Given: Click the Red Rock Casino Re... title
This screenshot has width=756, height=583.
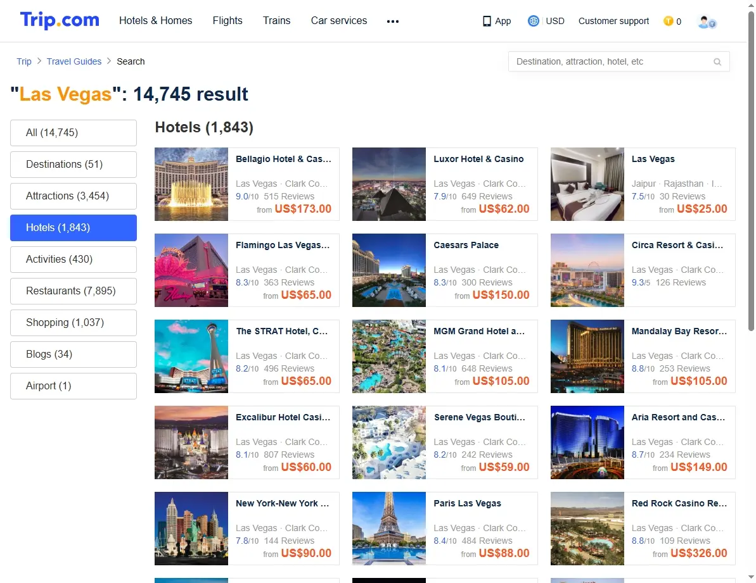Looking at the screenshot, I should pyautogui.click(x=679, y=503).
